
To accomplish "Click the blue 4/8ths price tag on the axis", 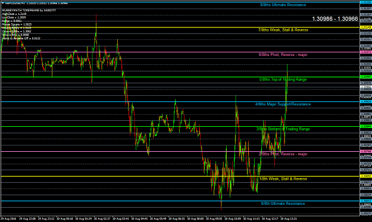I will pyautogui.click(x=366, y=102).
